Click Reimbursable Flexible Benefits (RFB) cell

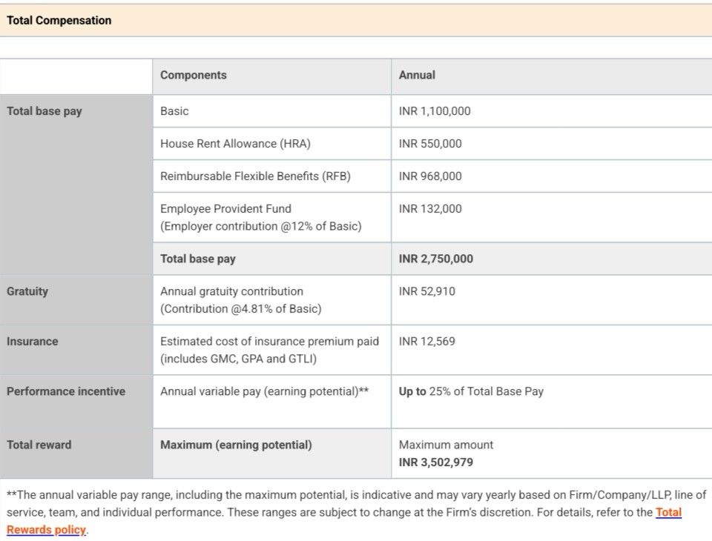click(255, 176)
